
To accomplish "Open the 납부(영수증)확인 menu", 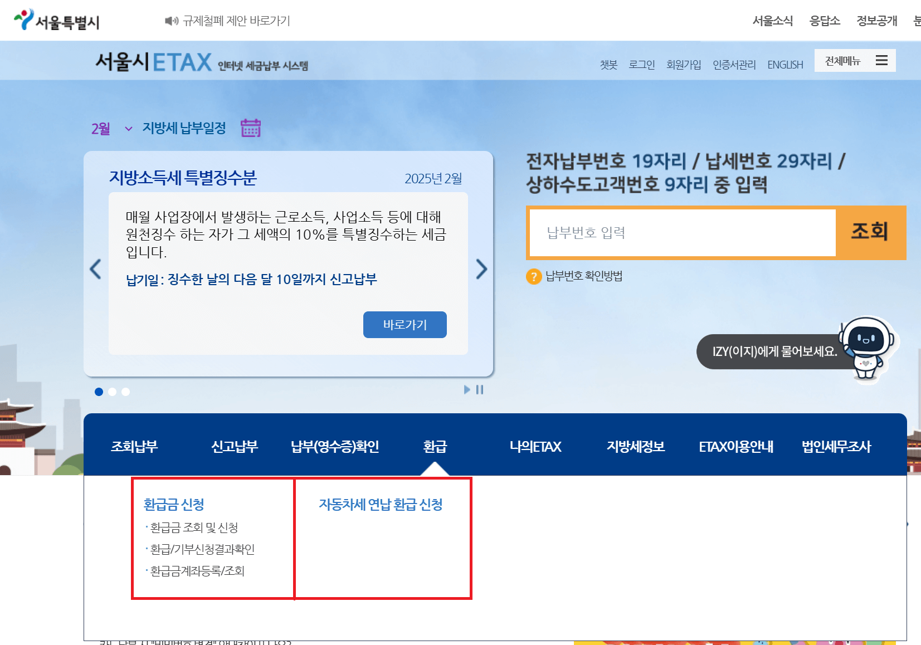I will 335,446.
